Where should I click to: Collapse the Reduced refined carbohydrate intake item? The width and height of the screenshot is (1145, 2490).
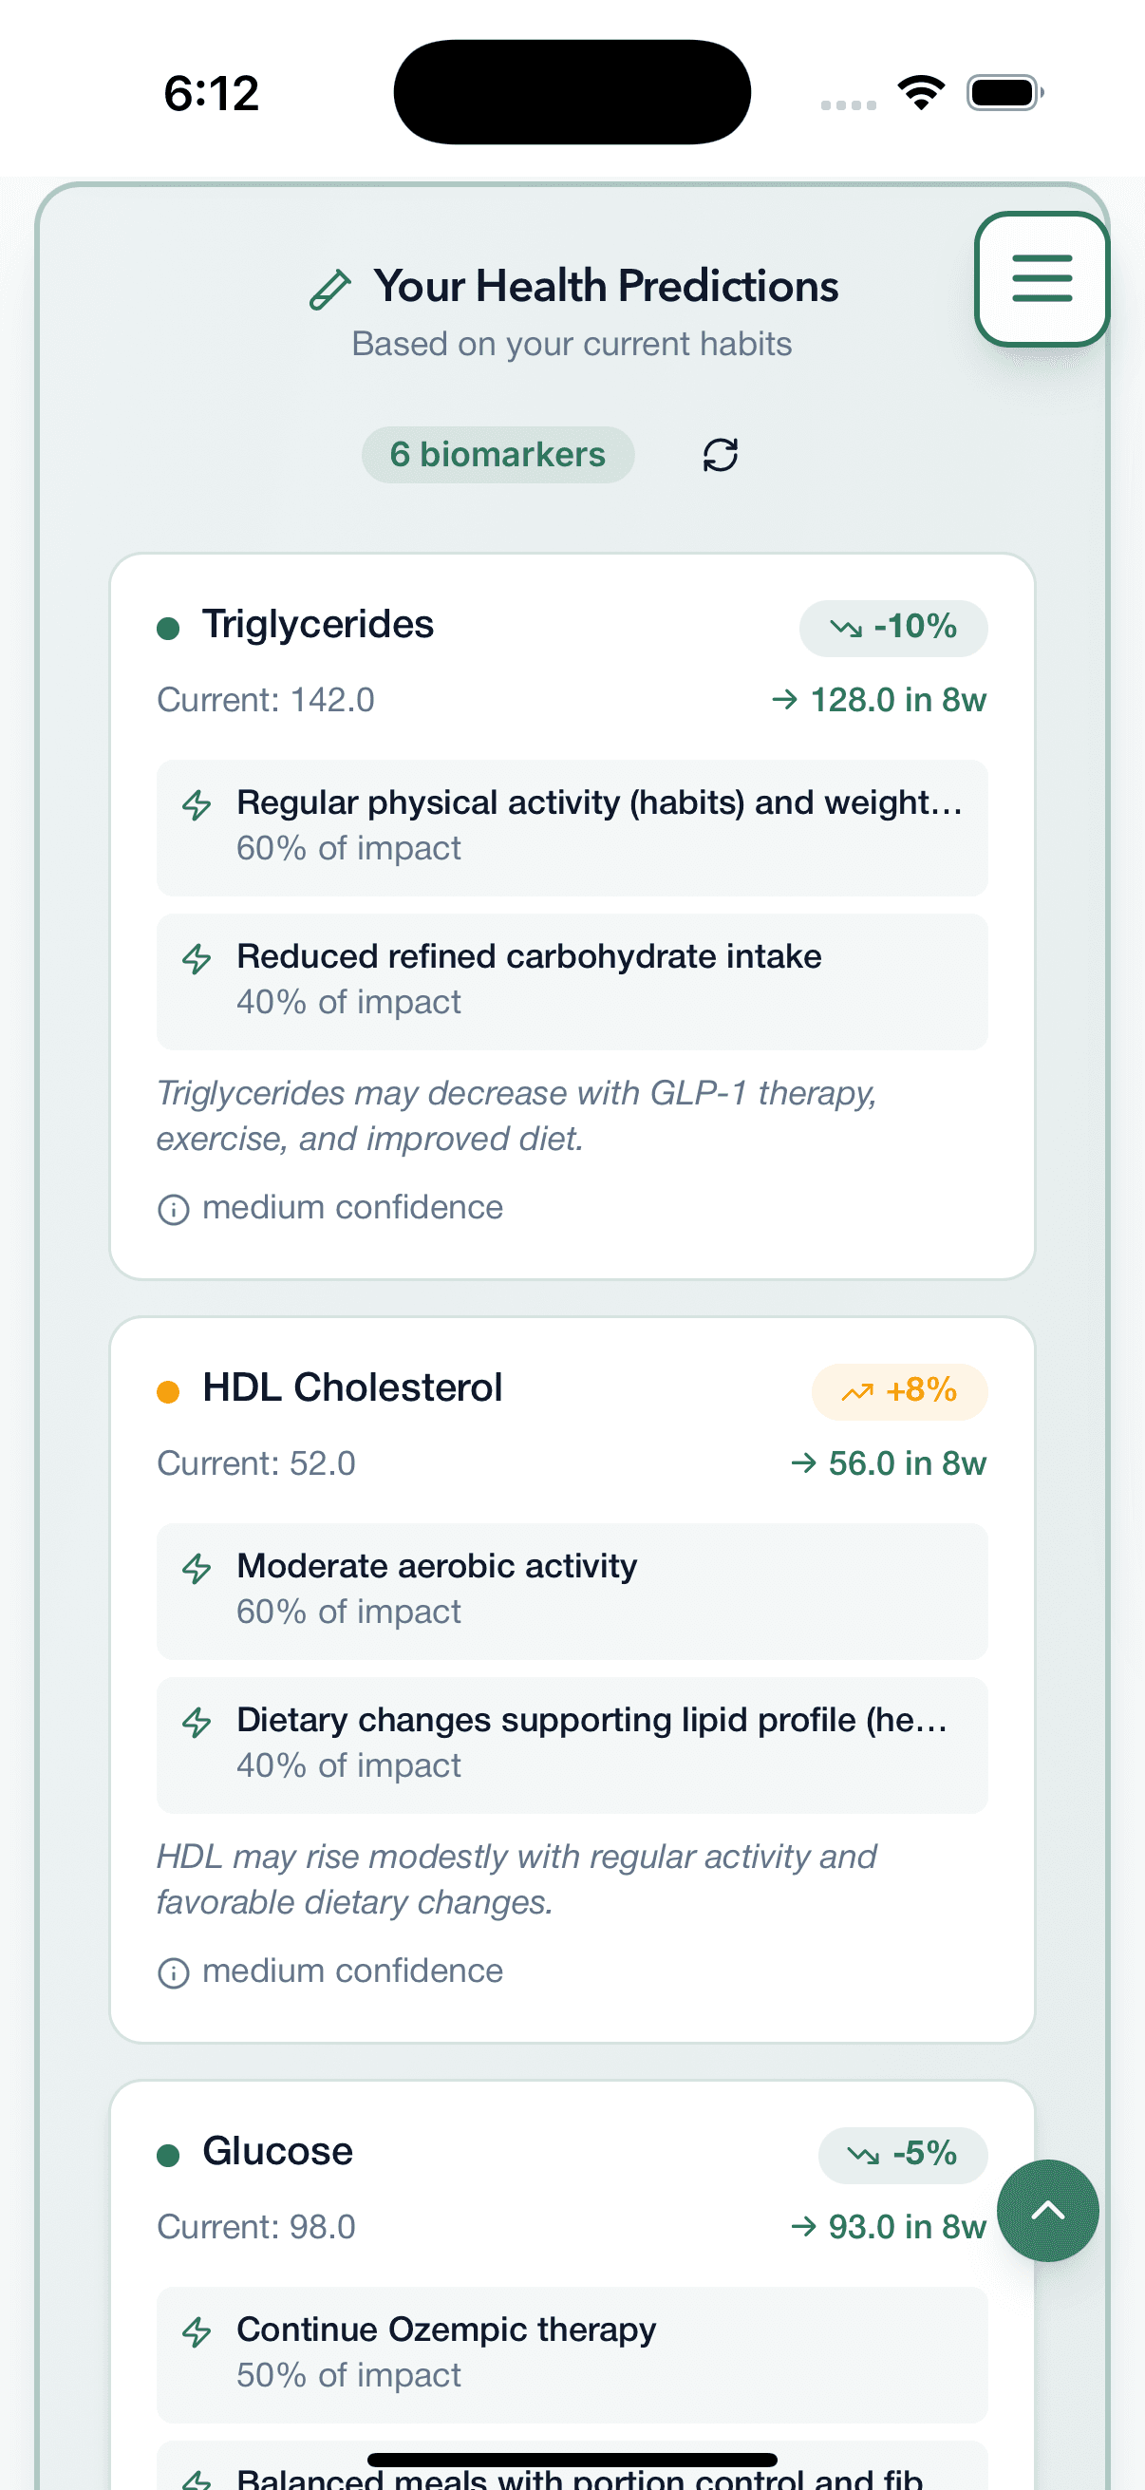tap(571, 979)
